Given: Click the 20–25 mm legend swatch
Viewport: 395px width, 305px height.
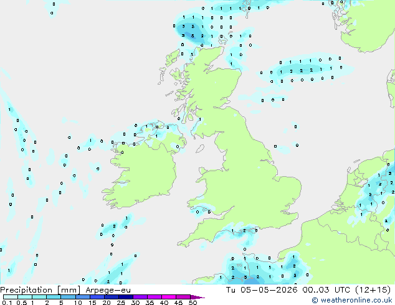Looking at the screenshot, I should pos(111,297).
